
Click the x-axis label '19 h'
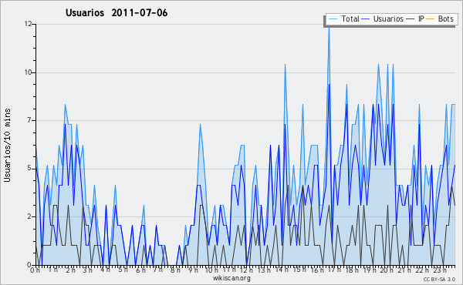coord(370,270)
